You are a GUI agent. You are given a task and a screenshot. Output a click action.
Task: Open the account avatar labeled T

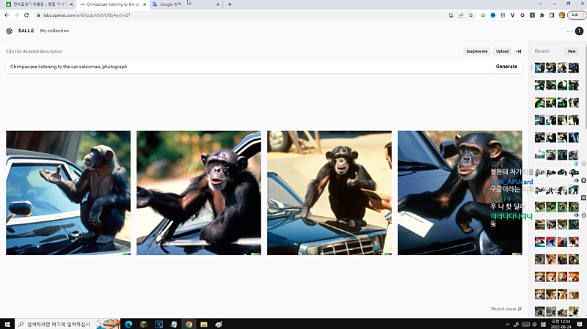pyautogui.click(x=579, y=31)
